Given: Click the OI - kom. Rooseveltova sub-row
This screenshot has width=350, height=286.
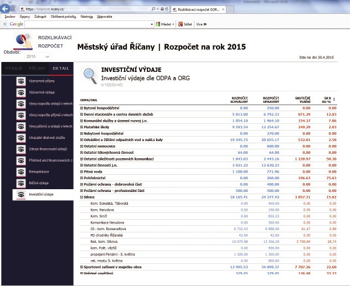Looking at the screenshot, I should click(x=208, y=229).
